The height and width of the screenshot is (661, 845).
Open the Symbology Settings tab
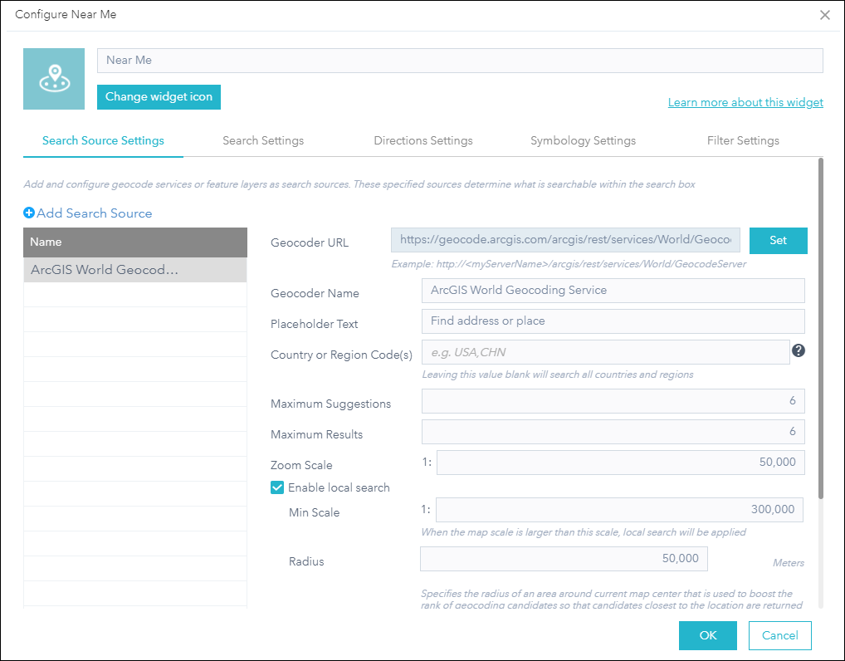pos(583,140)
